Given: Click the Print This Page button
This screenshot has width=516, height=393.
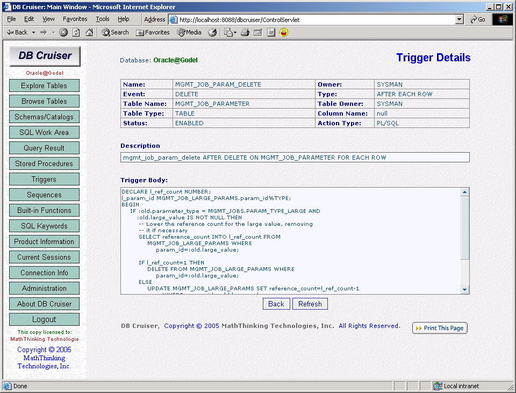Looking at the screenshot, I should click(440, 328).
